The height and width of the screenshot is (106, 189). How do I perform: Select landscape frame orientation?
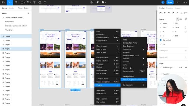[x=180, y=19]
